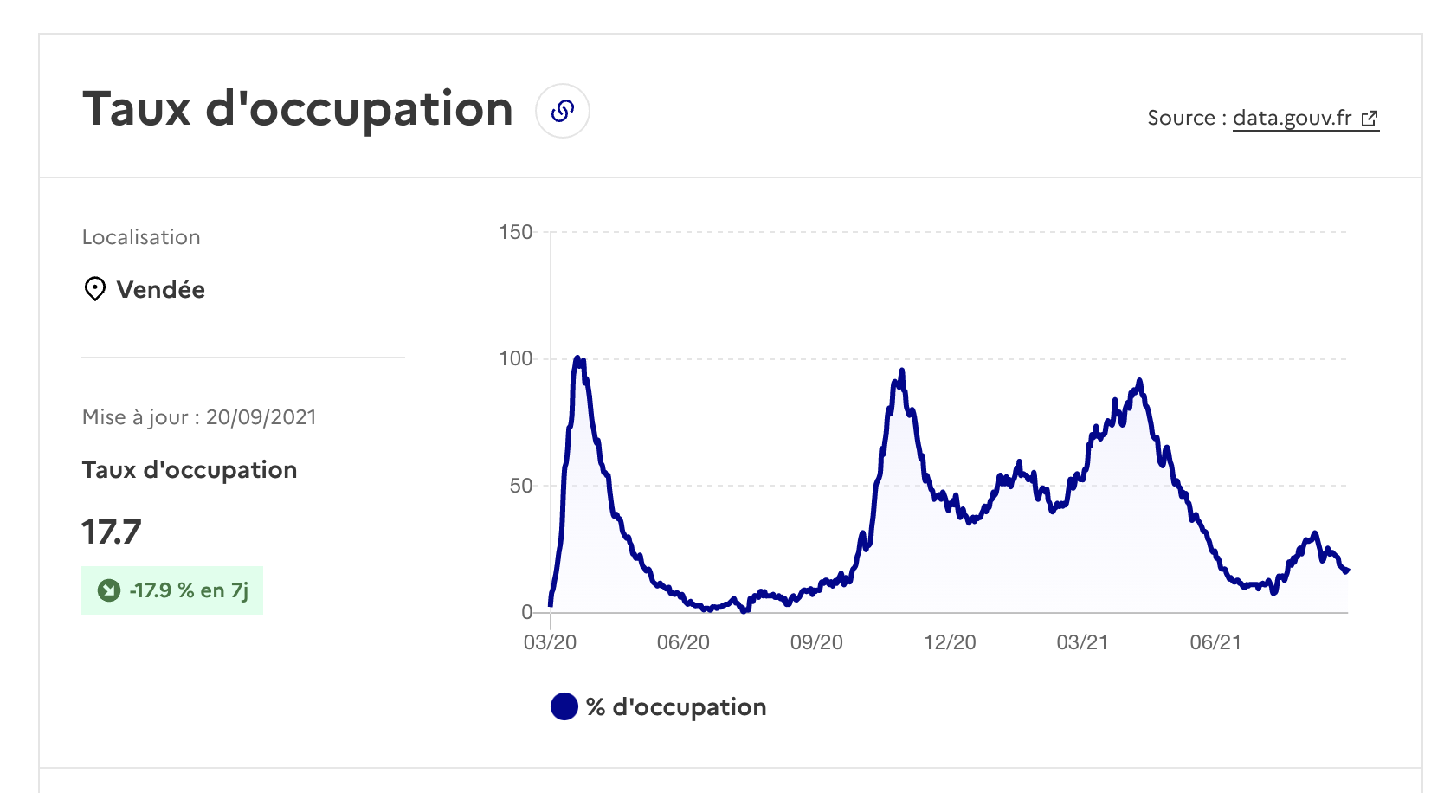The height and width of the screenshot is (793, 1444).
Task: Click the 03/21 x-axis label
Action: 1082,642
